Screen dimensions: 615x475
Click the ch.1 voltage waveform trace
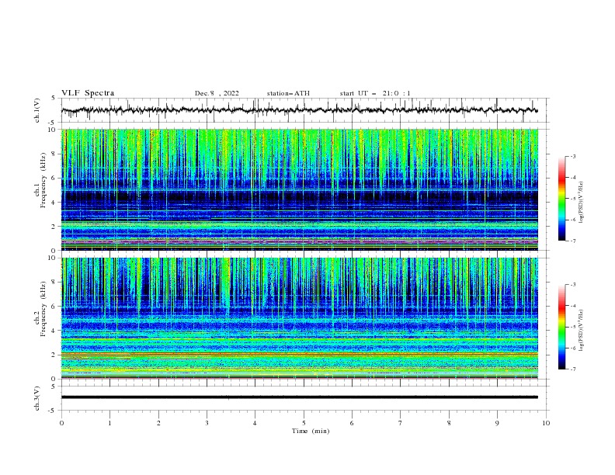300,110
